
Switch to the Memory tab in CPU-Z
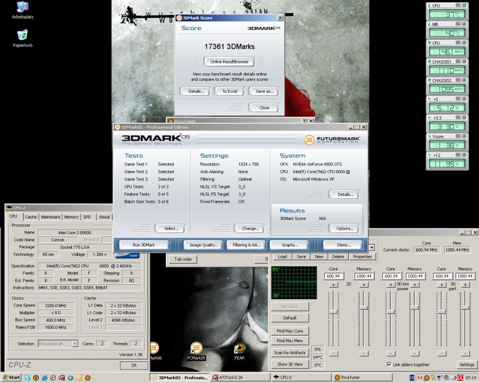click(71, 217)
